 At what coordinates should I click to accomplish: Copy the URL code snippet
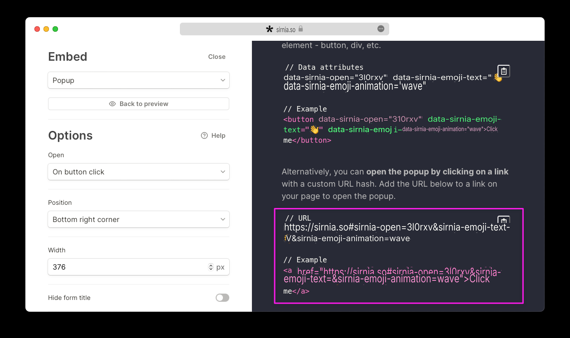(x=504, y=220)
